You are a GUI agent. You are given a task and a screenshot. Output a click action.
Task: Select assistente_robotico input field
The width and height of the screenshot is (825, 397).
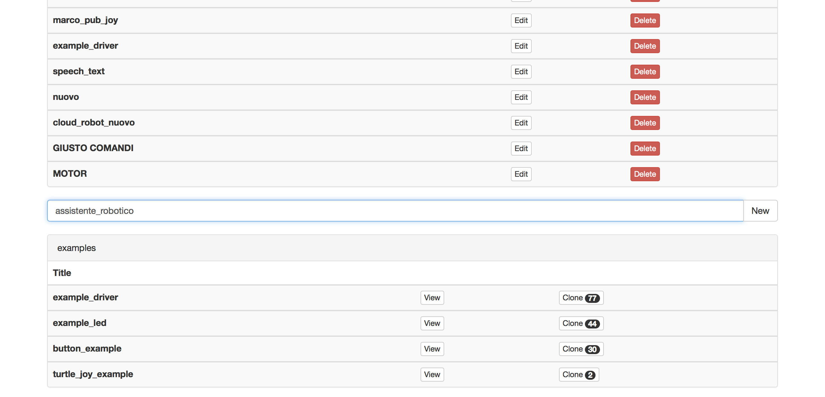[395, 210]
